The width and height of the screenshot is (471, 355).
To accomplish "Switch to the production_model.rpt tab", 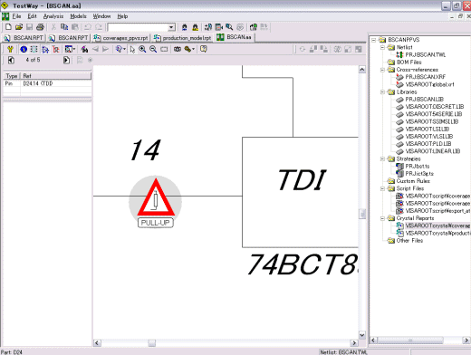I will [x=182, y=38].
